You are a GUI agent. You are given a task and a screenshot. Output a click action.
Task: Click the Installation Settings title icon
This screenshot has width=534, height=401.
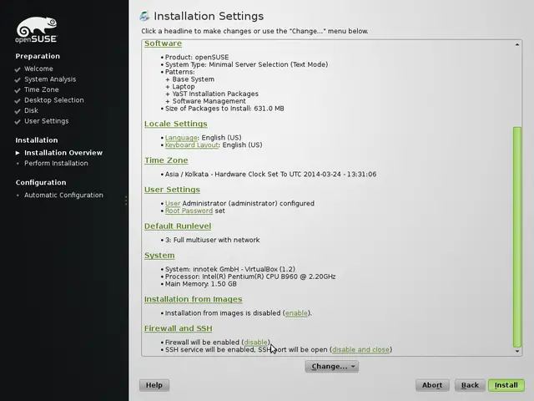(x=144, y=16)
